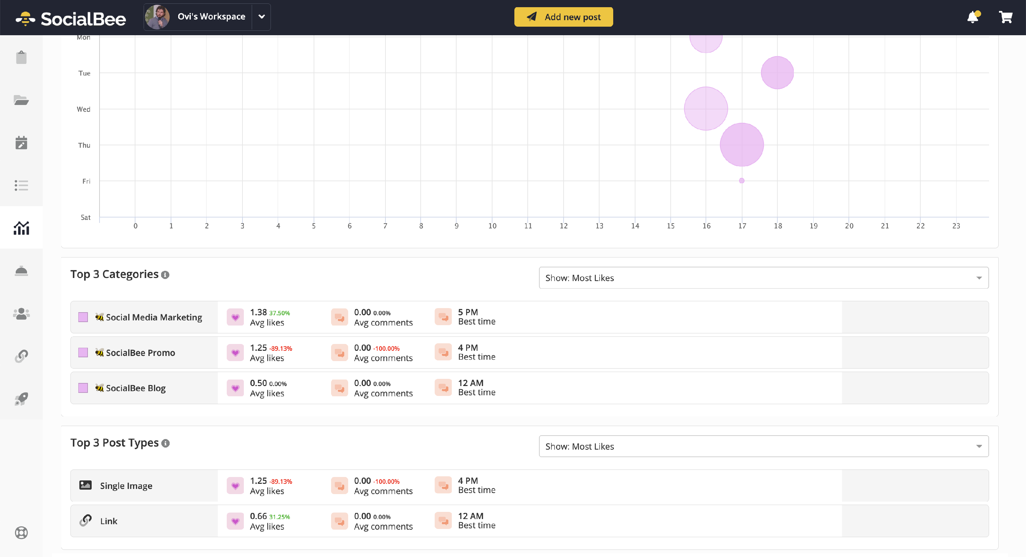The height and width of the screenshot is (557, 1026).
Task: Click the Tuesday 18h bubble
Action: point(777,72)
